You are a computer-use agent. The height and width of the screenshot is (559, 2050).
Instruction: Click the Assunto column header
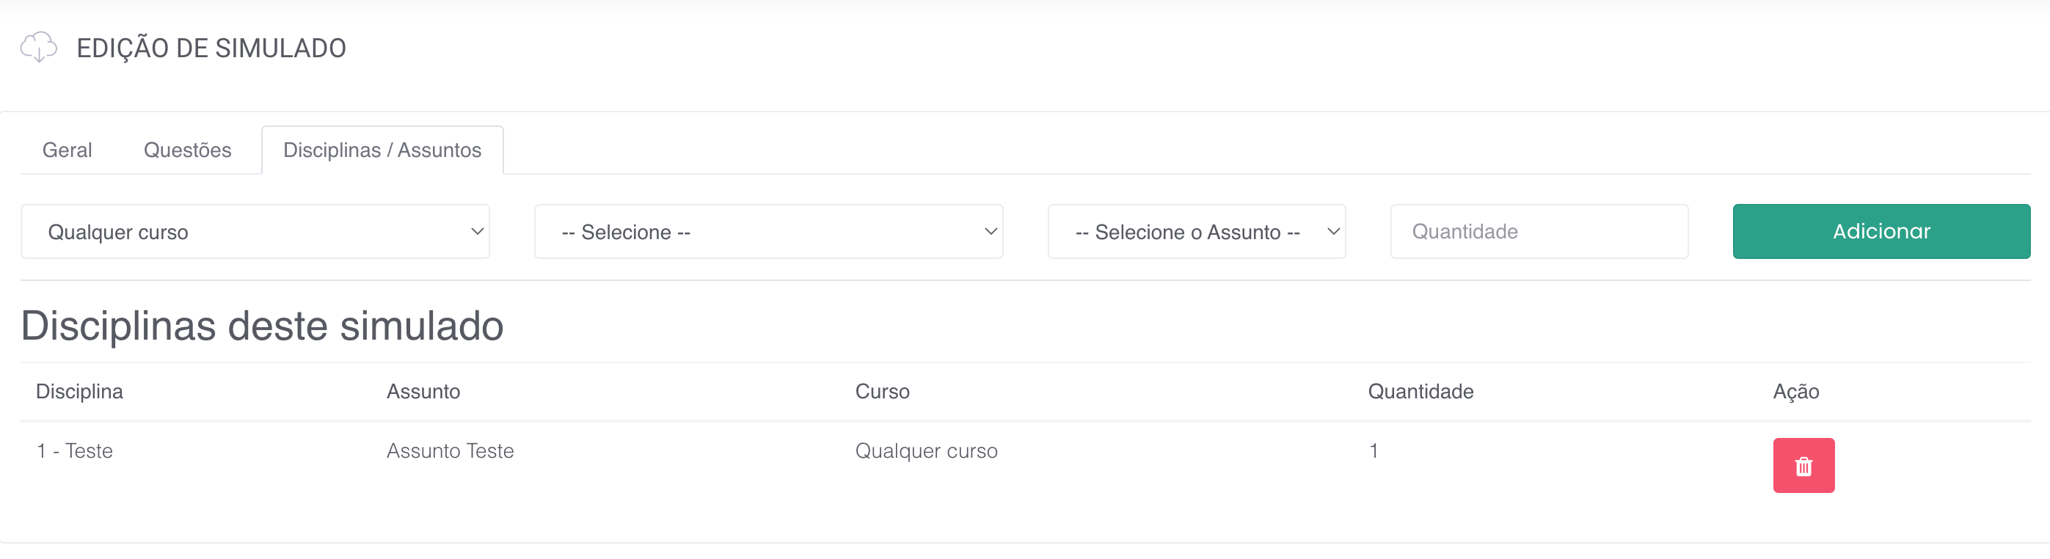click(423, 391)
